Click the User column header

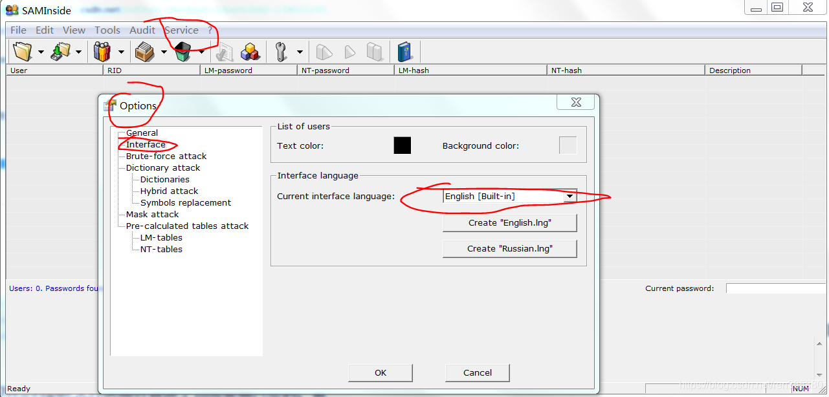[x=55, y=70]
